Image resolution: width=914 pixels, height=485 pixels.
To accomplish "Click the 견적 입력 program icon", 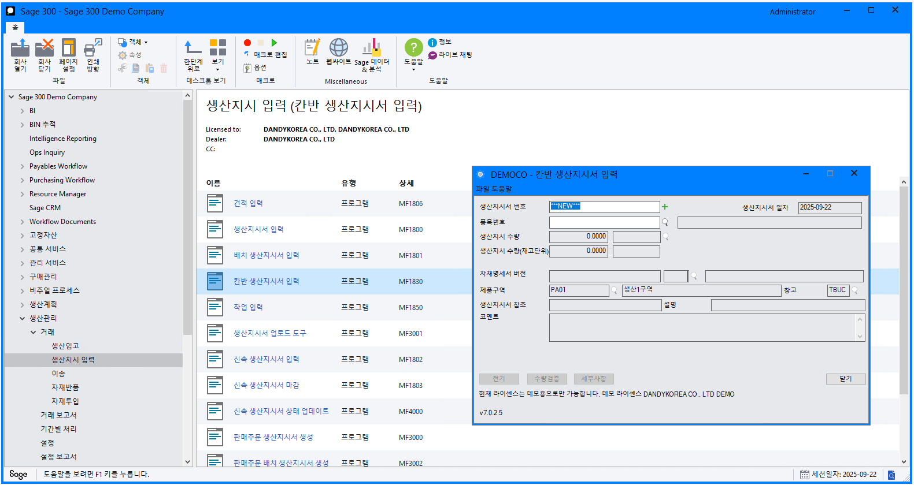I will [x=215, y=203].
